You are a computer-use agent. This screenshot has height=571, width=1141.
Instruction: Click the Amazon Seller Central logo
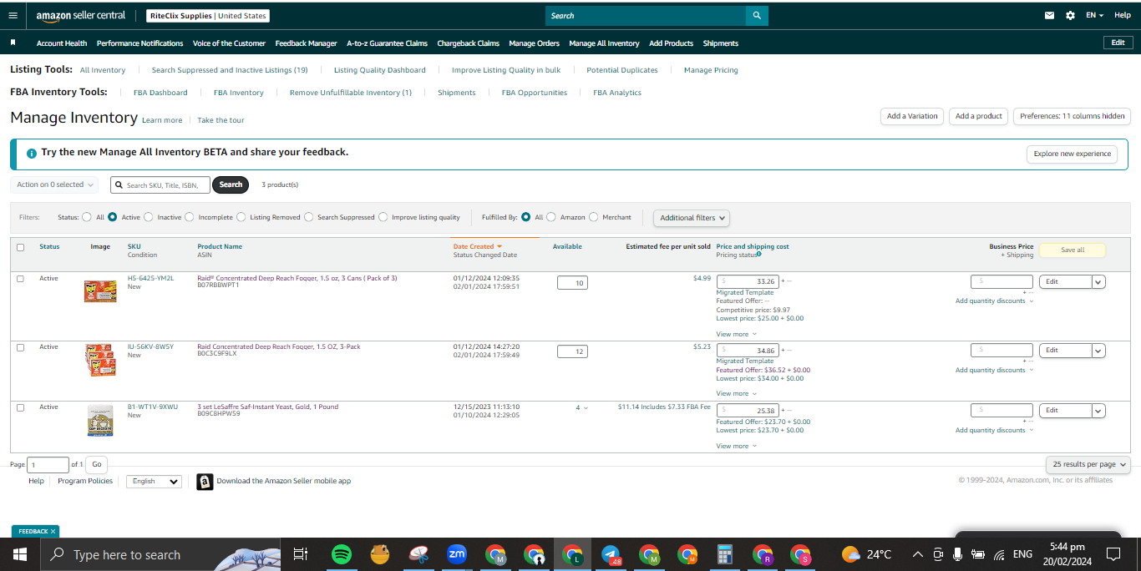tap(80, 15)
